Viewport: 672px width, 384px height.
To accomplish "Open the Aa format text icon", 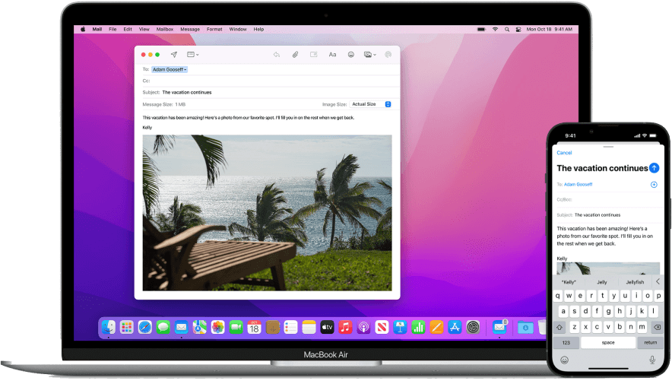I will click(x=332, y=55).
